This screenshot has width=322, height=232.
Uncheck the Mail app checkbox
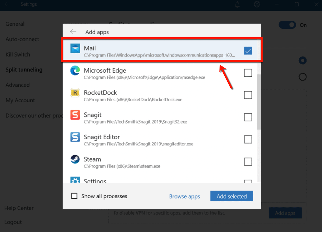pyautogui.click(x=248, y=51)
